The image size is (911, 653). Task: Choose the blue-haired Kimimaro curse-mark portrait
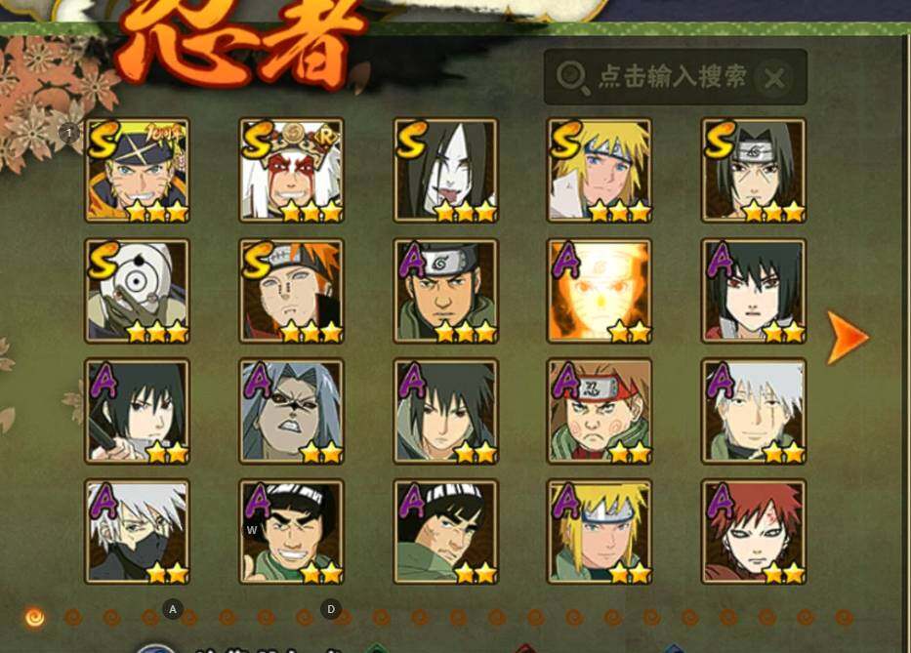292,411
